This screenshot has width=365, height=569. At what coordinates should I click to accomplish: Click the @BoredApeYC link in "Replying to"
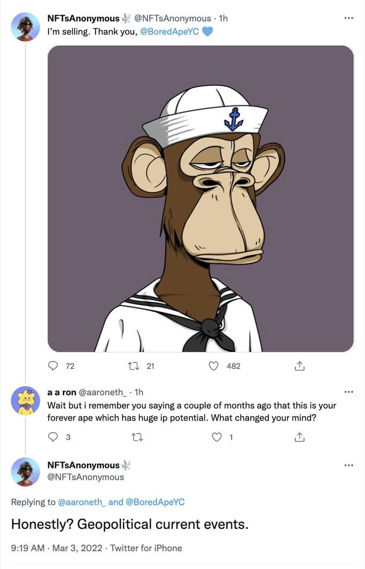[x=155, y=502]
